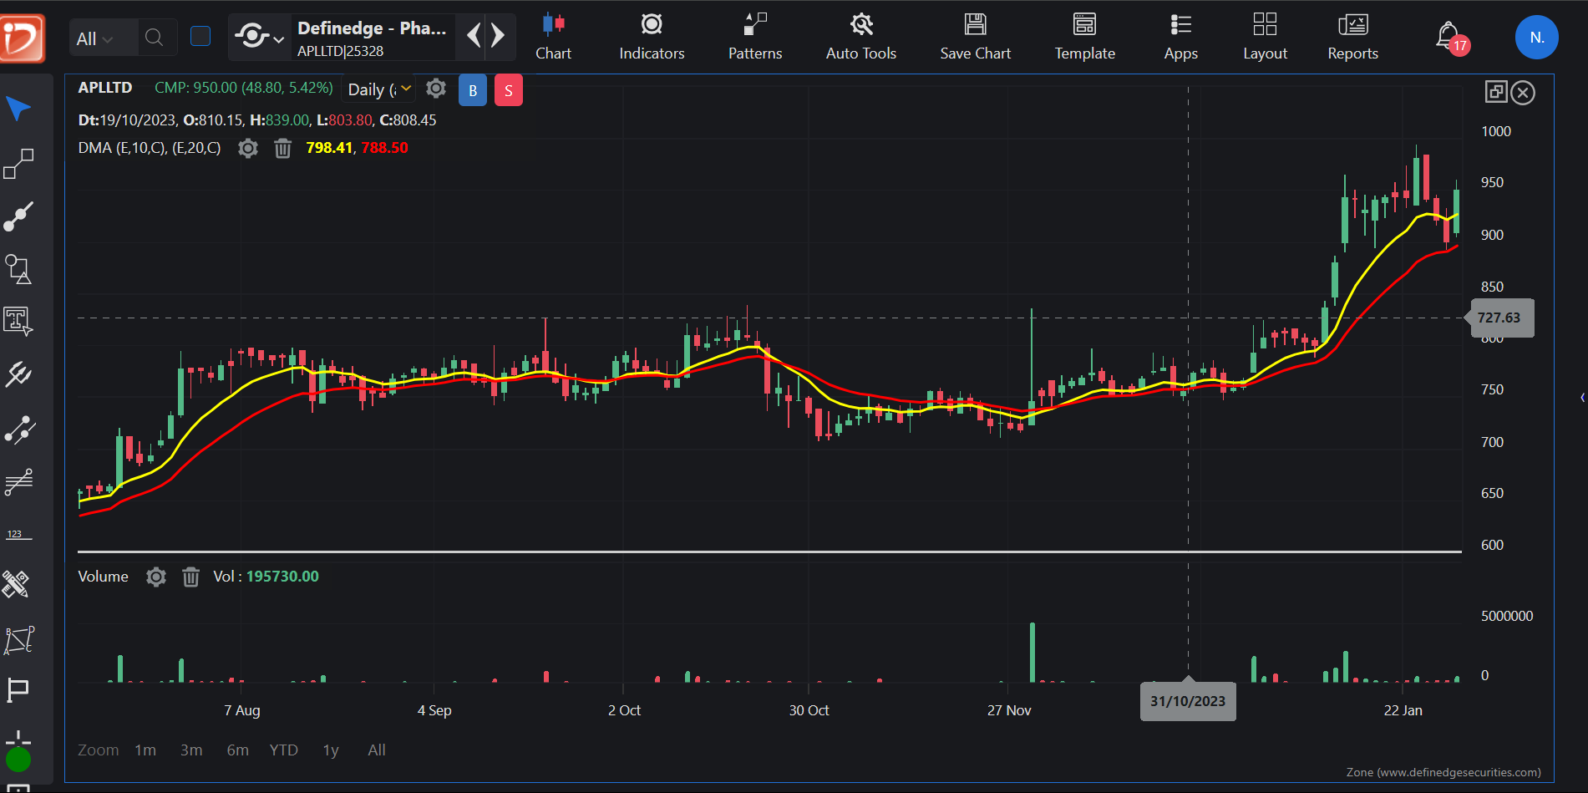Viewport: 1588px width, 793px height.
Task: Select the polygon pattern tool
Action: [18, 639]
